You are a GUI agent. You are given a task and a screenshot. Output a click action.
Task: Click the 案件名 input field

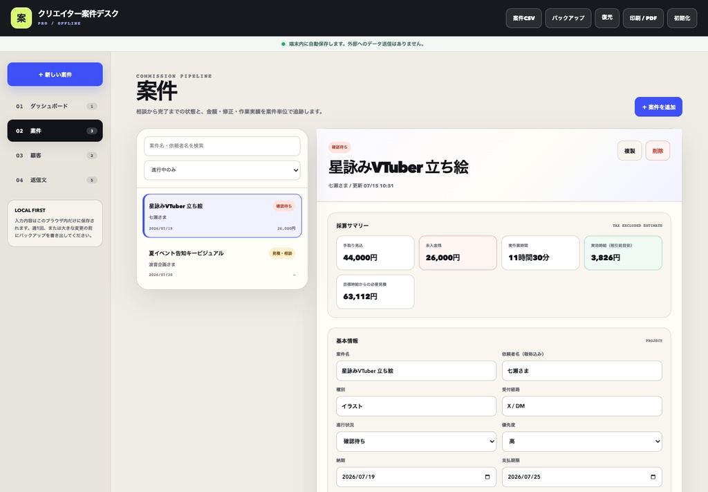[x=416, y=370]
